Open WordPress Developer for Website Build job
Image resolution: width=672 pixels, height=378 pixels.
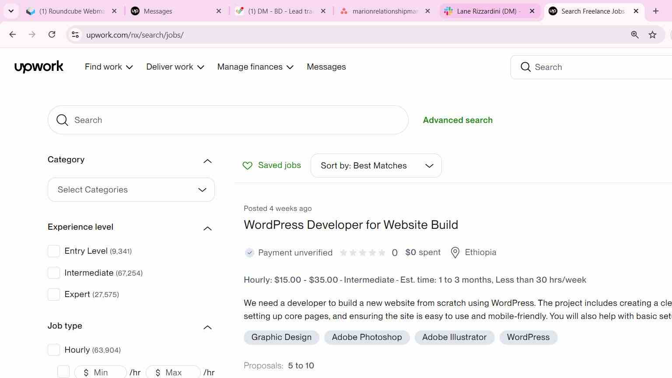coord(351,225)
